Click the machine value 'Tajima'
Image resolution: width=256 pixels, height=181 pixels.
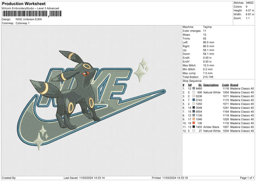(207, 27)
